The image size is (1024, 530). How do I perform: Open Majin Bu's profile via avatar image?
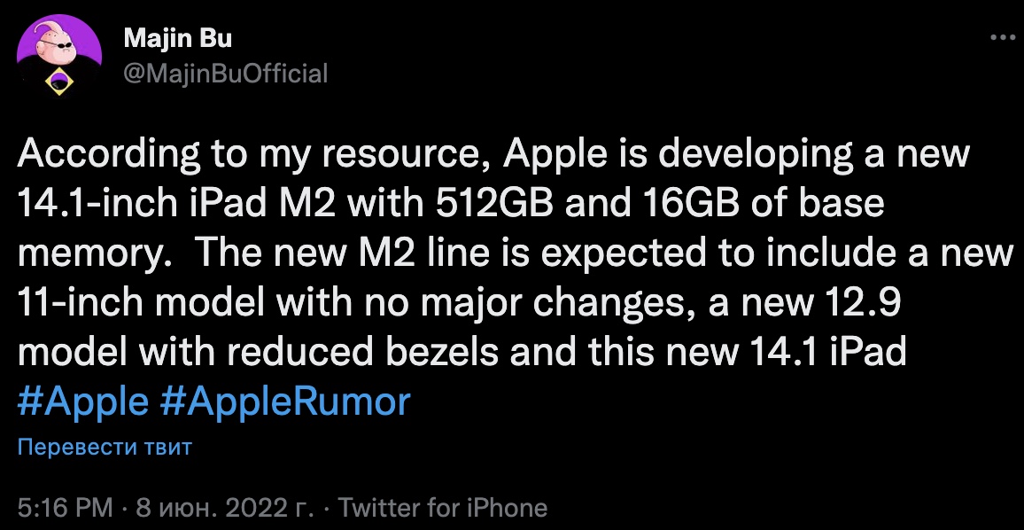pos(58,53)
